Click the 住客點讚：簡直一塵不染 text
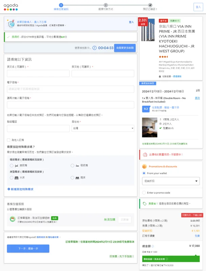 click(165, 107)
